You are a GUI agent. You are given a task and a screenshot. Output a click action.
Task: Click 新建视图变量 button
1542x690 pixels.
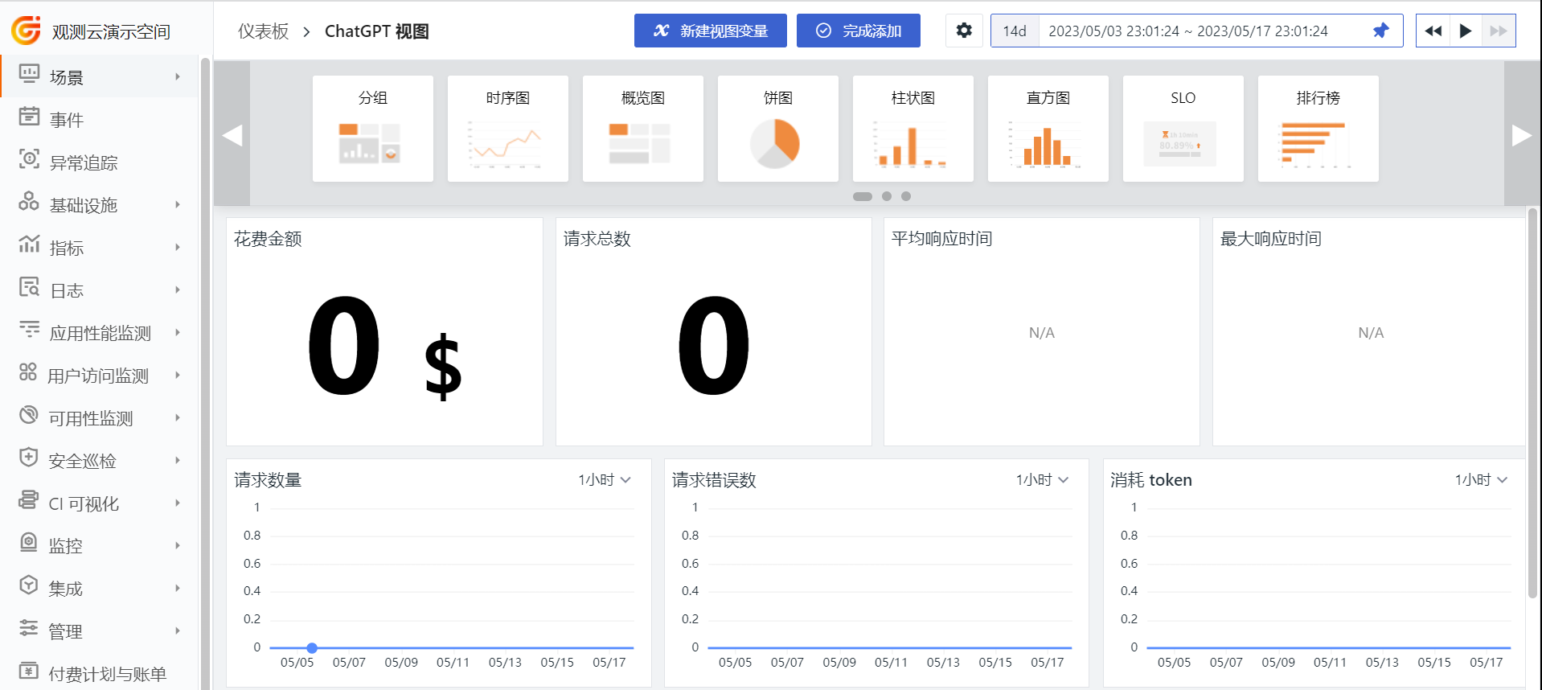pos(711,31)
